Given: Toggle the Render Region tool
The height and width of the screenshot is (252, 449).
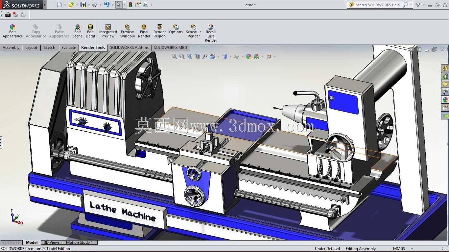Looking at the screenshot, I should [159, 31].
